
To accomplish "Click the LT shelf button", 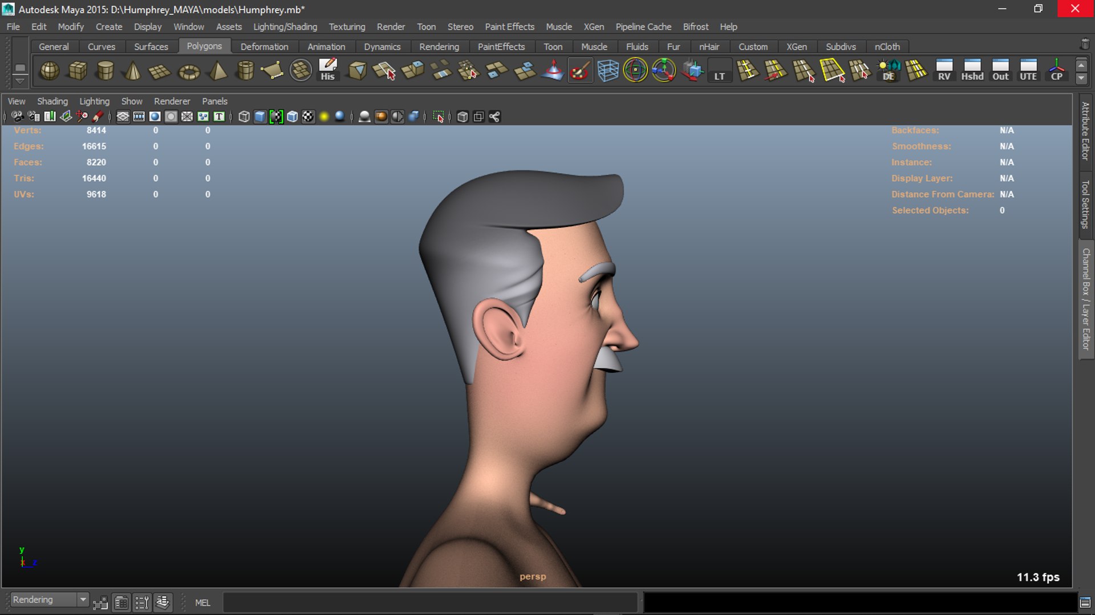I will 720,71.
